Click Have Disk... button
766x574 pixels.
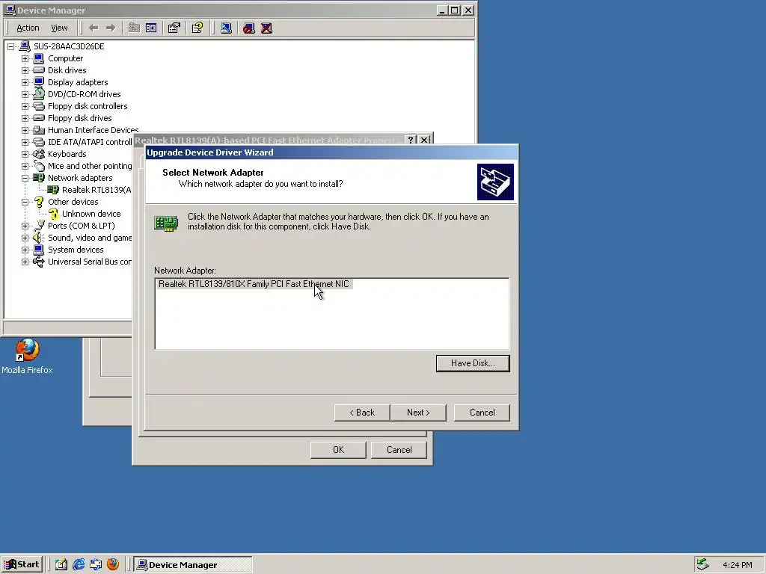tap(473, 363)
